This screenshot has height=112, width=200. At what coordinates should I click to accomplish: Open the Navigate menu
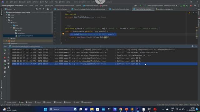(x=22, y=2)
